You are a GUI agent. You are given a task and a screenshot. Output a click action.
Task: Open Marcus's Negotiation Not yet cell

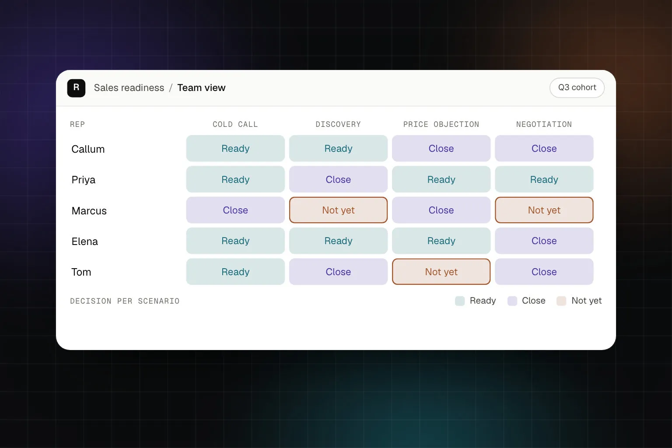pos(544,210)
